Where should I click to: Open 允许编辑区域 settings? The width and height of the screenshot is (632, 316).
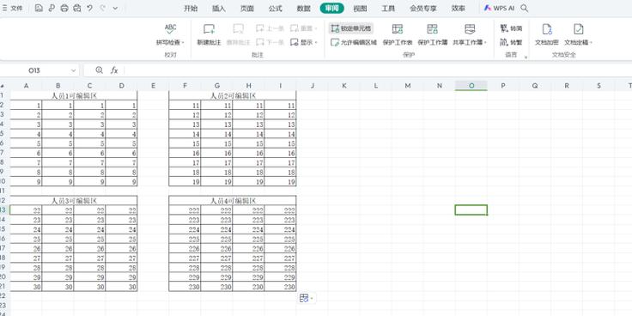[x=354, y=42]
